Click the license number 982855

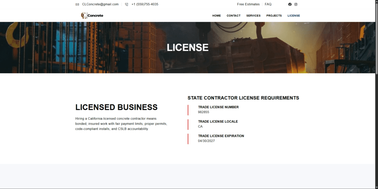click(203, 112)
